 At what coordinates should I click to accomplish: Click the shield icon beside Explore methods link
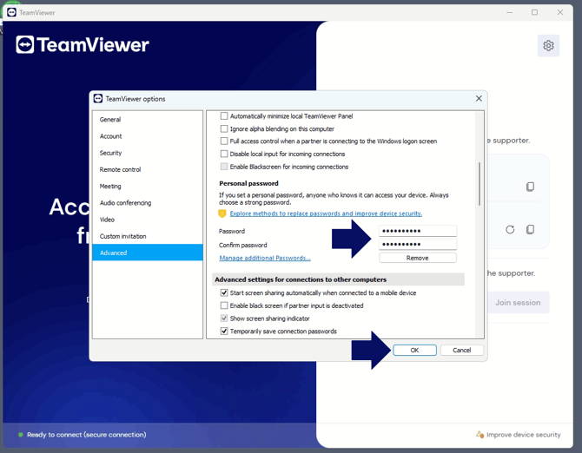pos(222,213)
